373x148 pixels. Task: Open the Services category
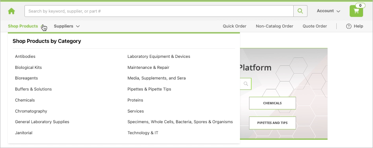(136, 111)
